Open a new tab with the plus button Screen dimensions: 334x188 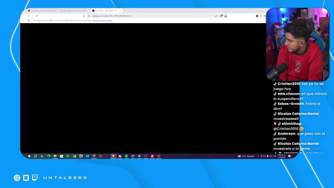pos(125,11)
